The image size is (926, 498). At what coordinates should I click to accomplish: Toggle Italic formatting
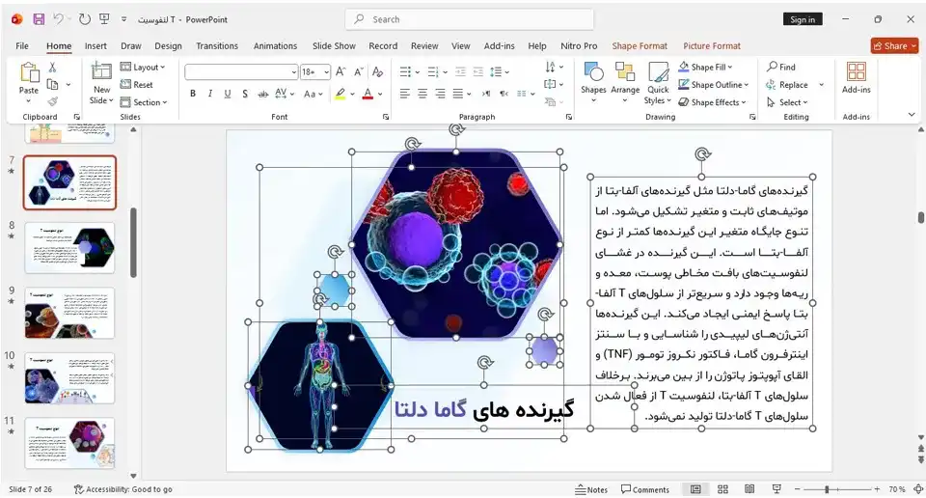point(209,94)
